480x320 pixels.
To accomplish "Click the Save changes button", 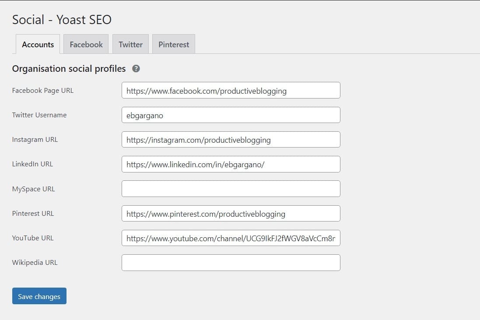I will tap(39, 296).
